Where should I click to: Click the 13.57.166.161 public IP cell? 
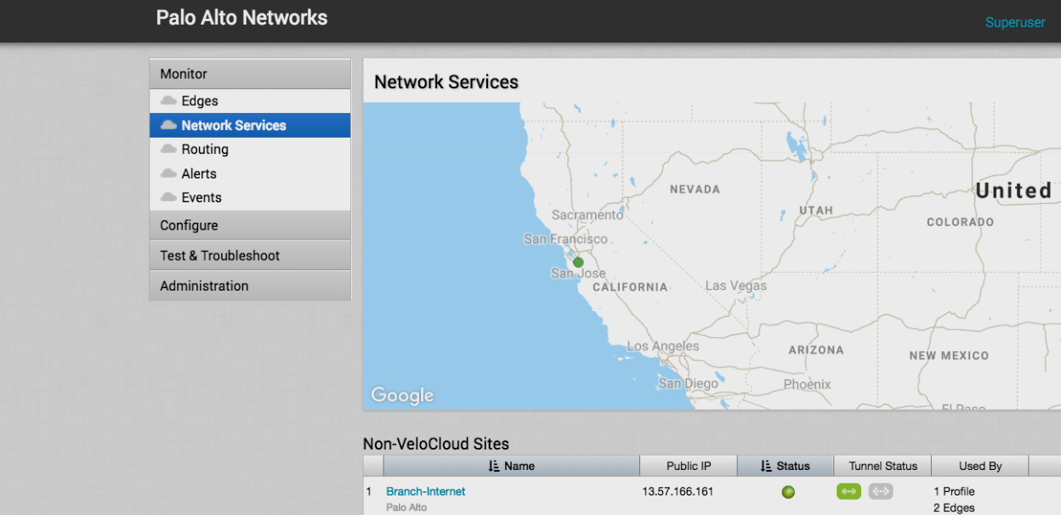point(678,491)
